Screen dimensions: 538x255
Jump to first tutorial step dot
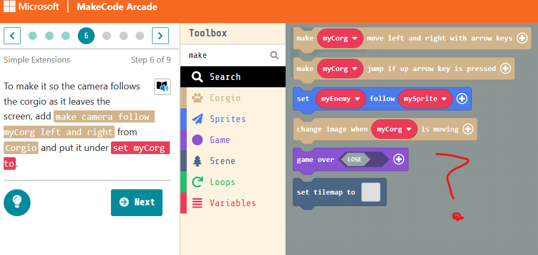tap(33, 36)
